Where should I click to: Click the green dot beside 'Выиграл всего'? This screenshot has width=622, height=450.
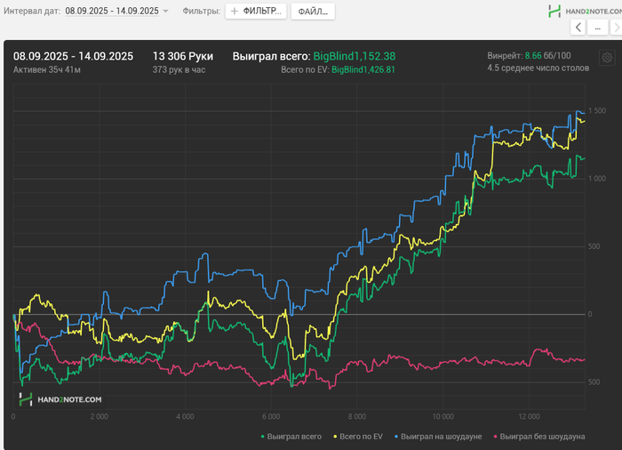263,437
